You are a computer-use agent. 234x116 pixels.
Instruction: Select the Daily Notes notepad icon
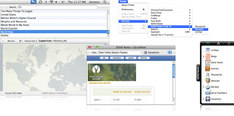(208, 62)
